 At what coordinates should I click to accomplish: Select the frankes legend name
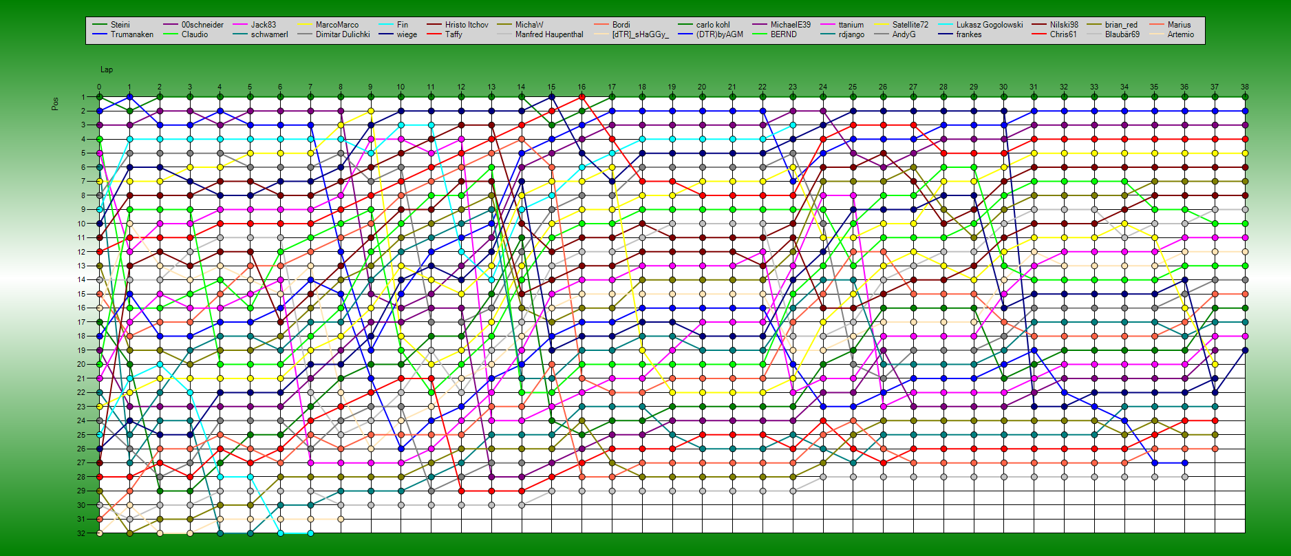(969, 34)
